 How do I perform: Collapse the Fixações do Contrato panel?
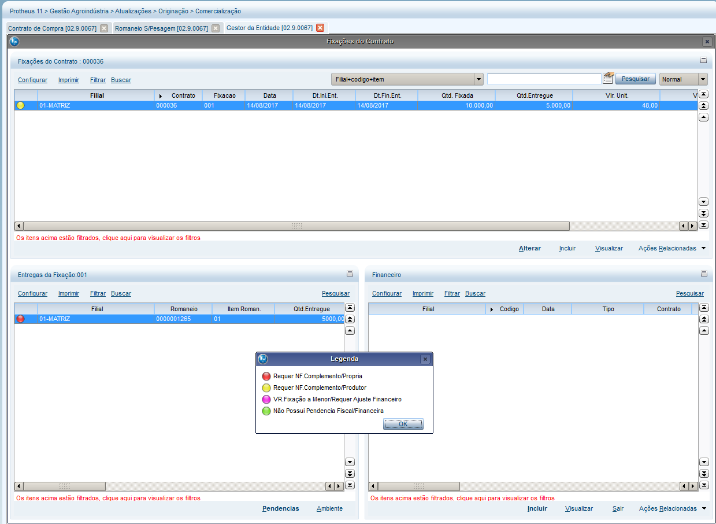(704, 60)
